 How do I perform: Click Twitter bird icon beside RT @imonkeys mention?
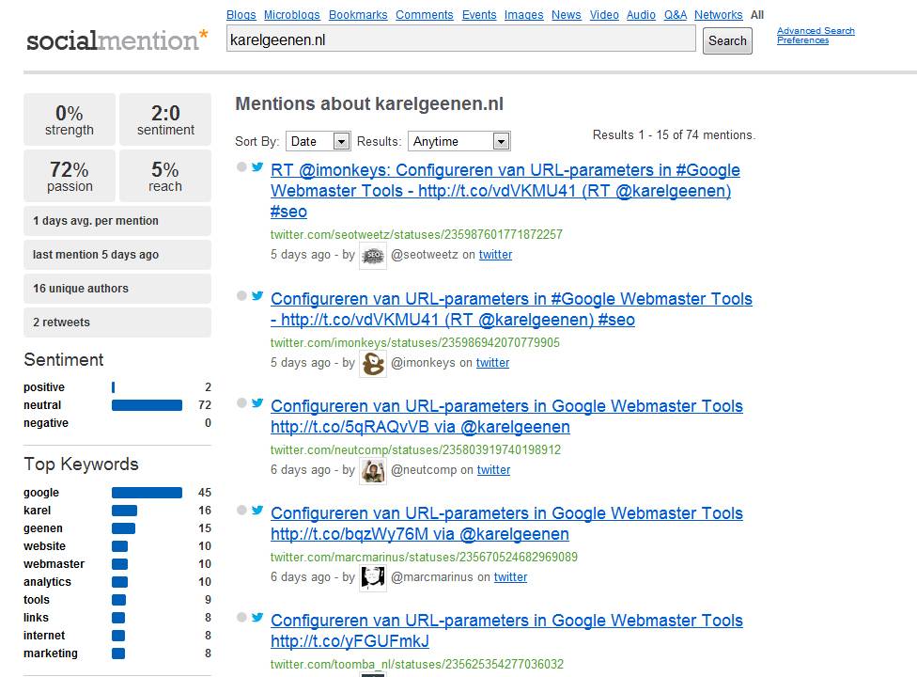tap(257, 167)
